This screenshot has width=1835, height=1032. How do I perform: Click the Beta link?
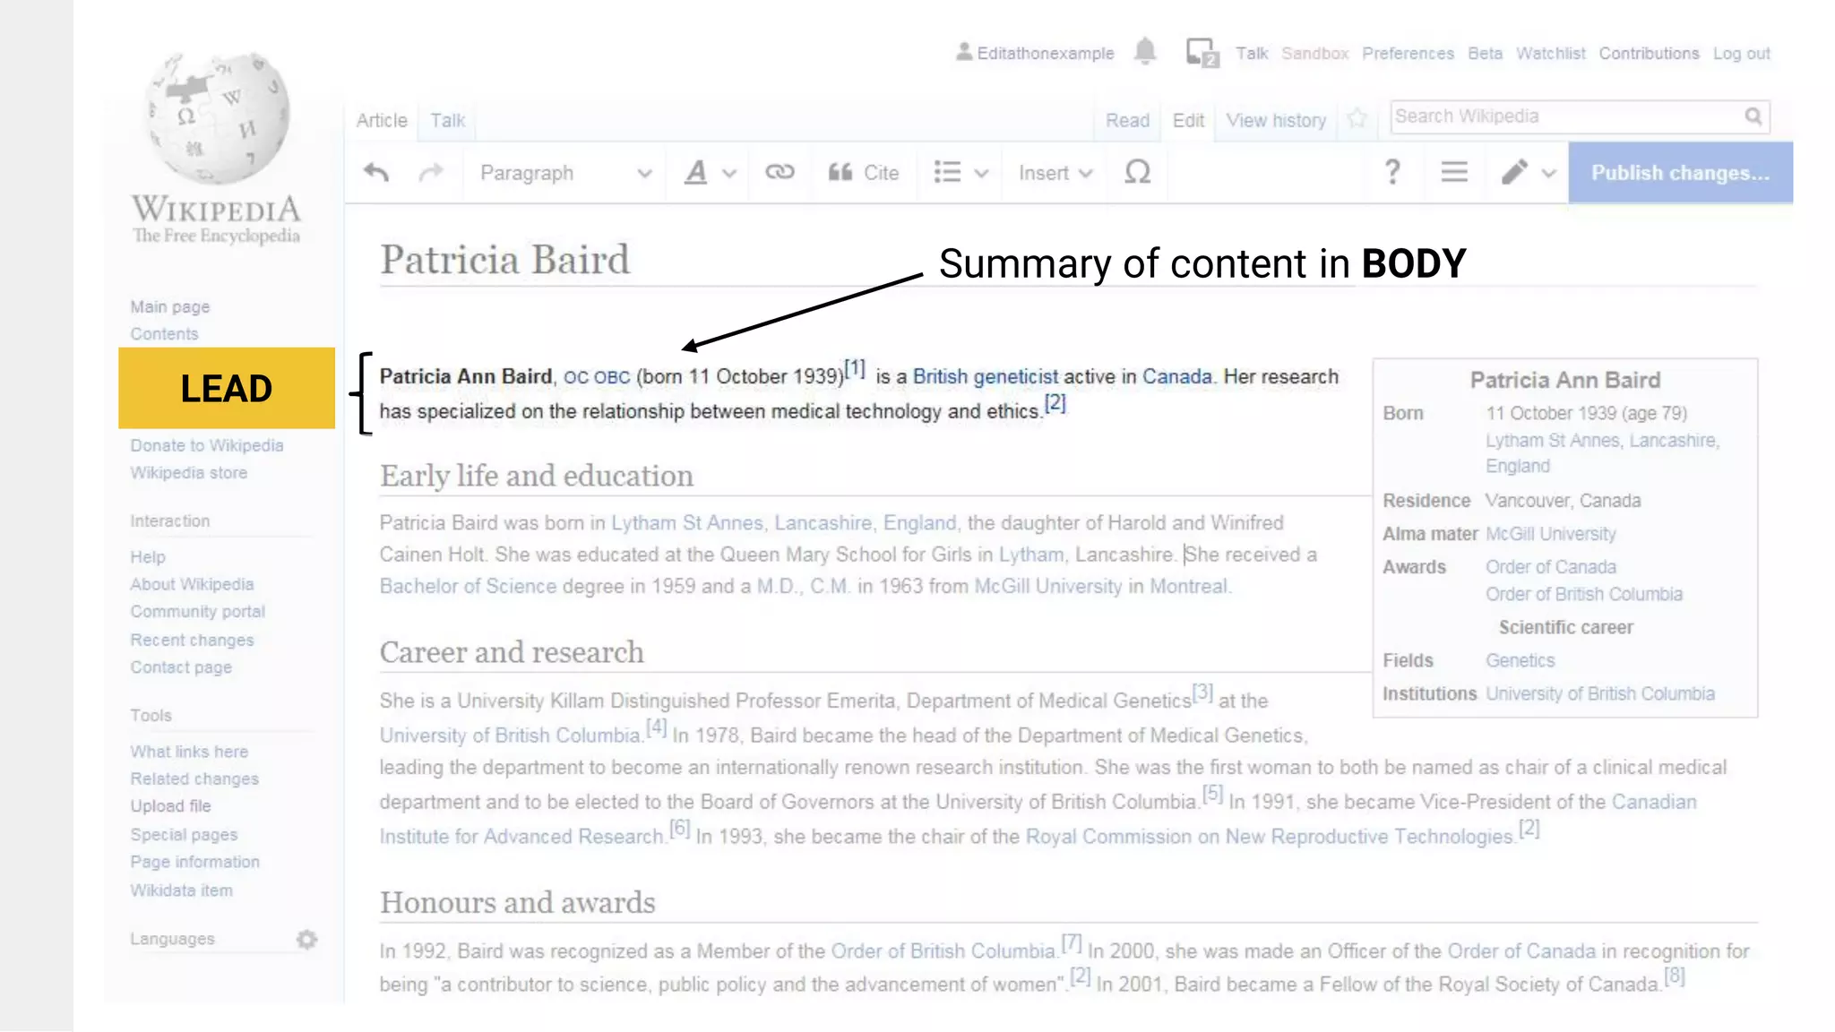tap(1485, 53)
